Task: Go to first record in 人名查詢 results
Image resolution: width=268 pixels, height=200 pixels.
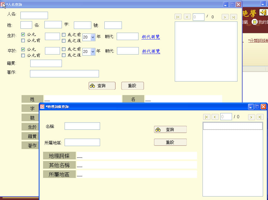Action: coord(178,17)
